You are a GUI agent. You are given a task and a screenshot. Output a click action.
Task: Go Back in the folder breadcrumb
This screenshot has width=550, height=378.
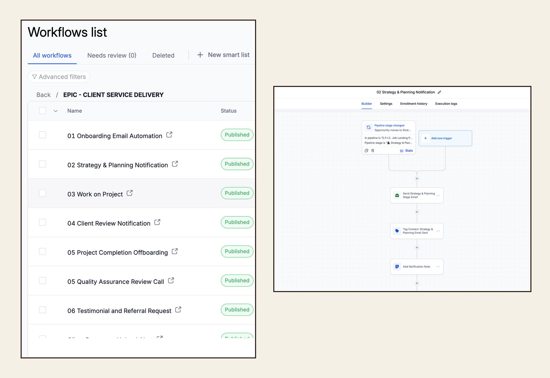tap(43, 95)
